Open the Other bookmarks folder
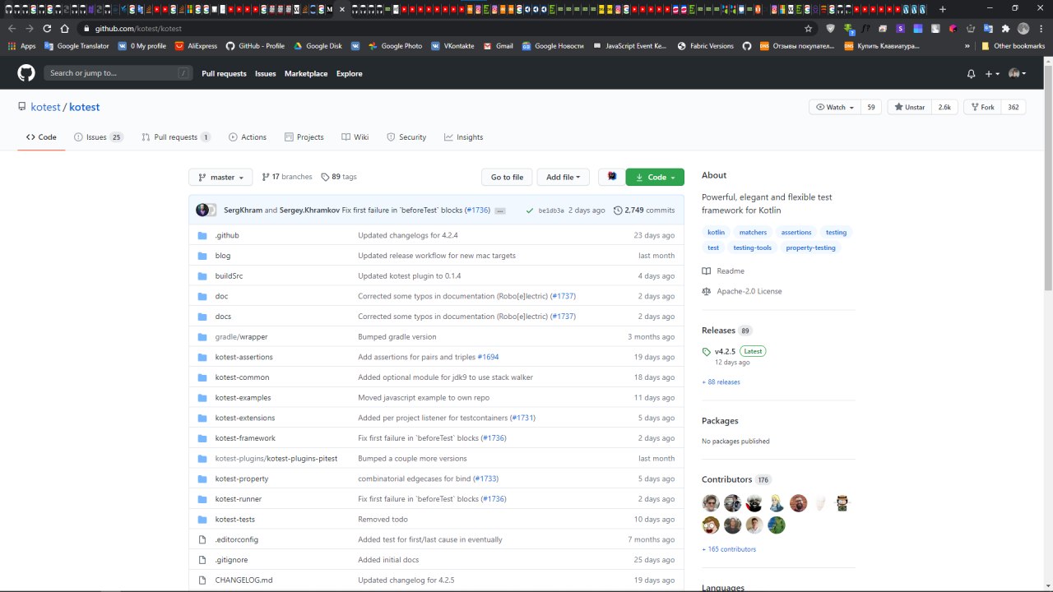Screen dimensions: 1053x592 (x=1013, y=46)
